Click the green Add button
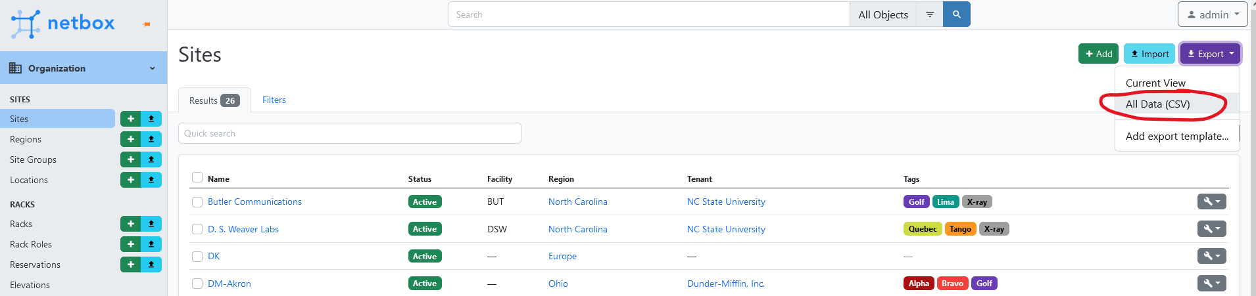Screen dimensions: 1256x296 [1098, 54]
